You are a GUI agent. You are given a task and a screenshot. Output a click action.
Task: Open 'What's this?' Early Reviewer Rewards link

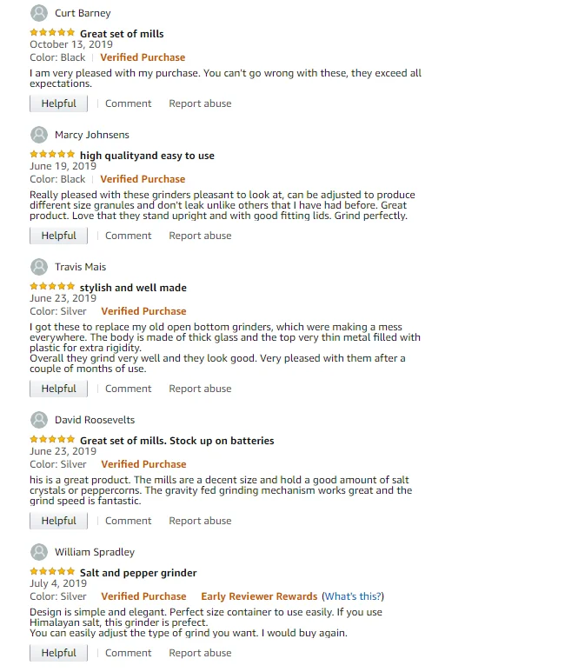click(352, 596)
